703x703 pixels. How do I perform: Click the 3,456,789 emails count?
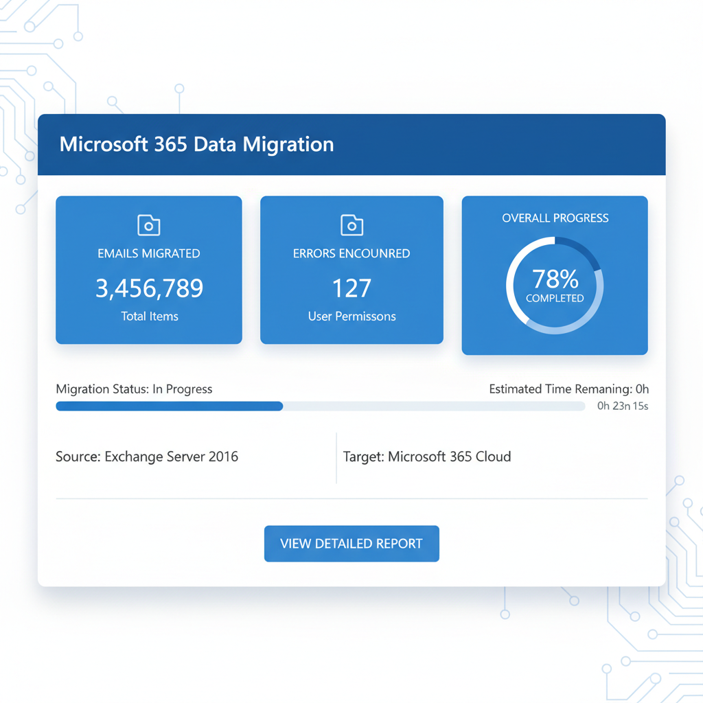tap(149, 288)
